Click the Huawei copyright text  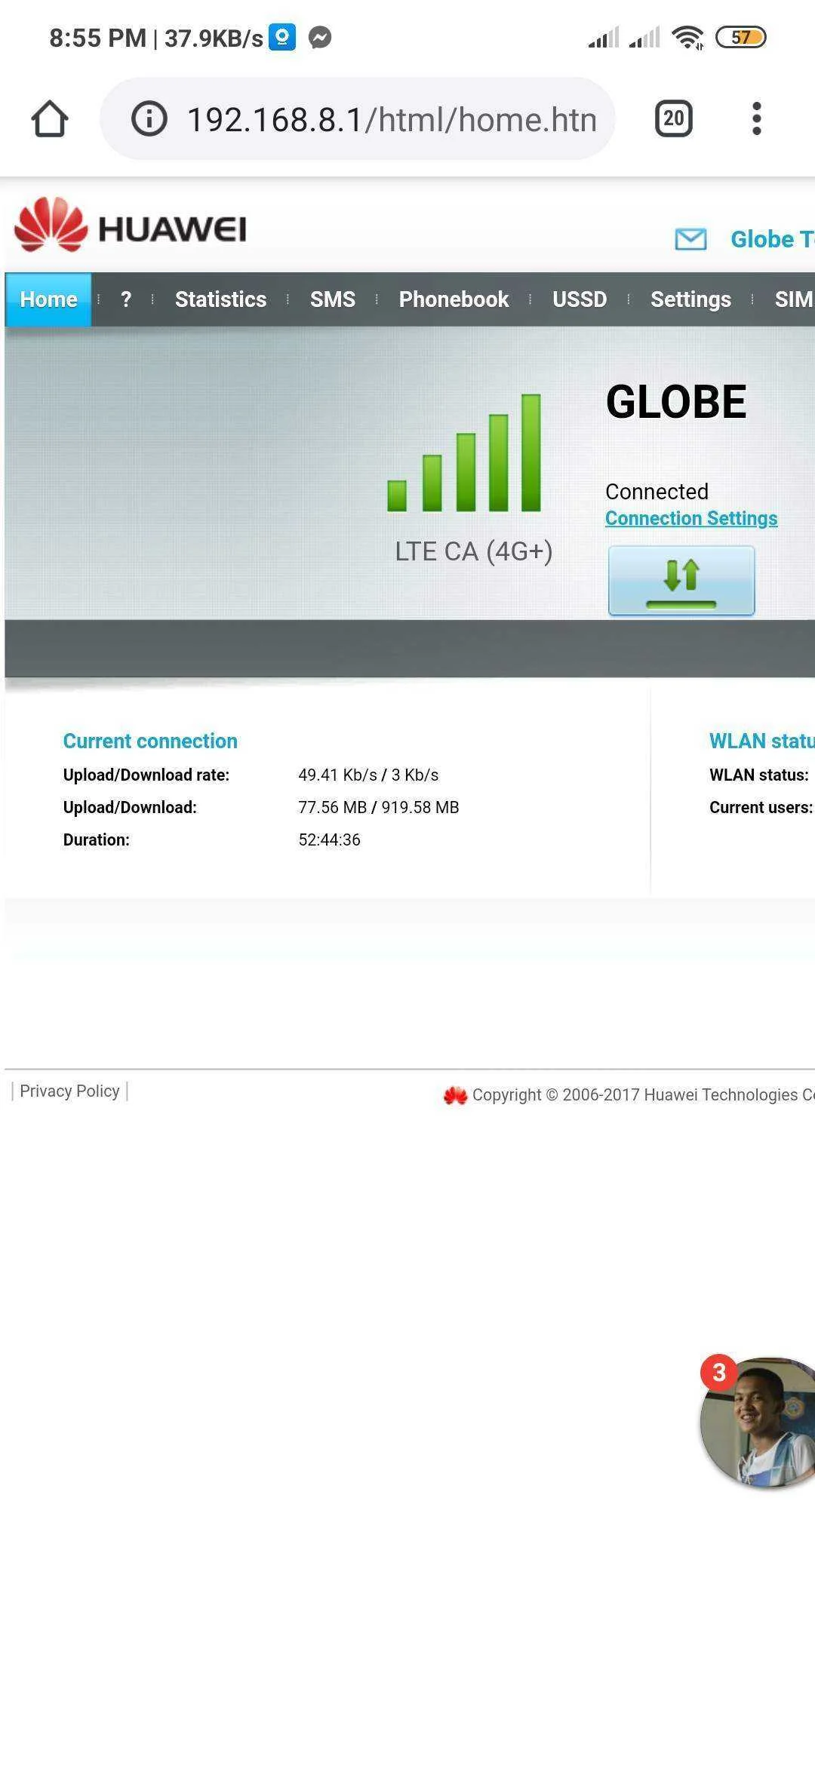click(644, 1094)
